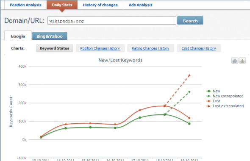Image resolution: width=250 pixels, height=161 pixels.
Task: Click the Domain/URL input field
Action: tap(112, 21)
